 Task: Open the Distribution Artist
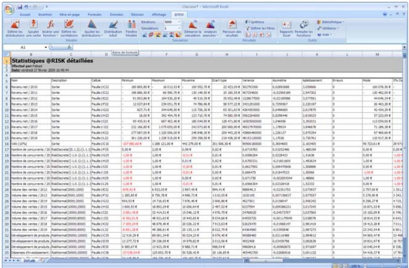click(113, 23)
